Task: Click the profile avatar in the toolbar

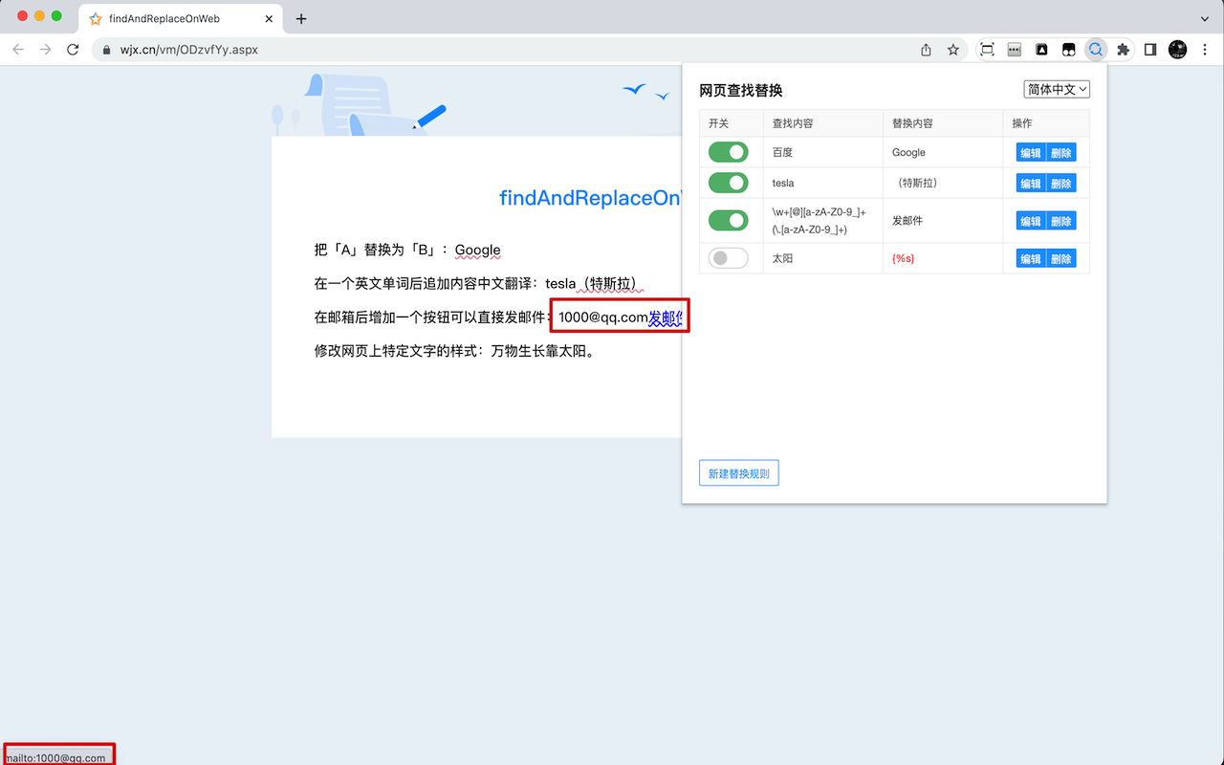Action: (1176, 49)
